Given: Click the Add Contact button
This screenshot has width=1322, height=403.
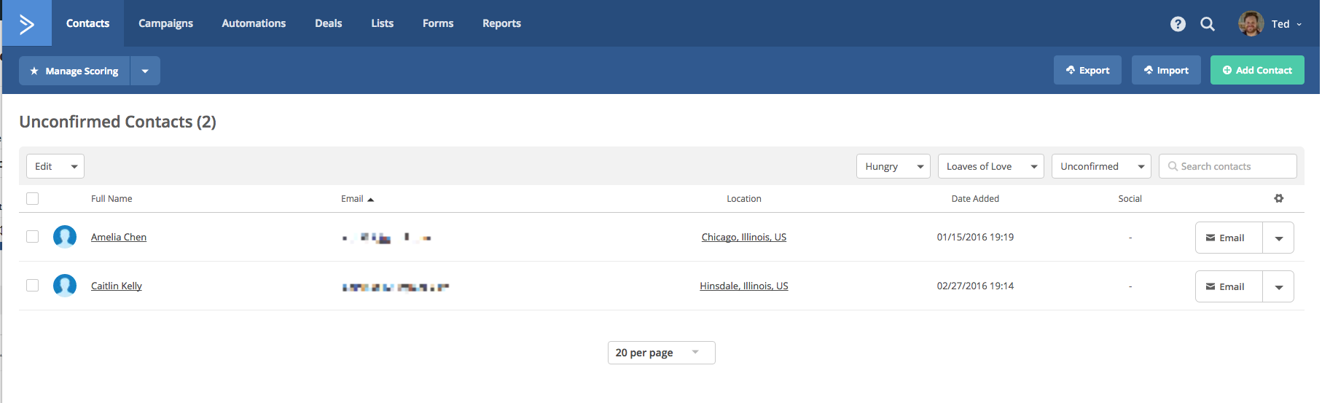Looking at the screenshot, I should [1257, 70].
